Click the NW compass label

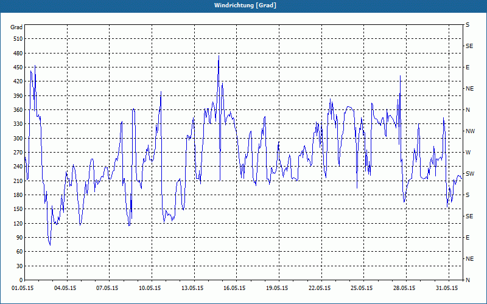click(x=471, y=131)
